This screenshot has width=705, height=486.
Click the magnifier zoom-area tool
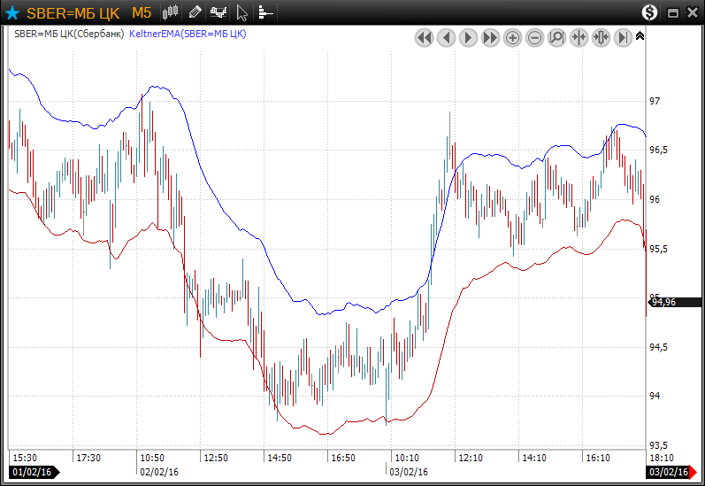click(556, 37)
